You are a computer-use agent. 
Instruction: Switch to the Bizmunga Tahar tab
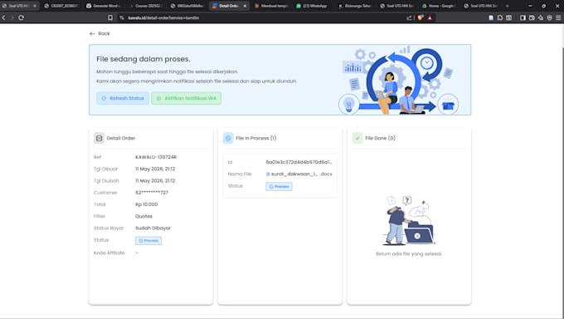[x=355, y=6]
